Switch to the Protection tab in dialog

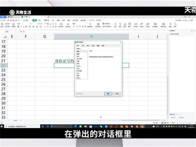pyautogui.click(x=103, y=46)
